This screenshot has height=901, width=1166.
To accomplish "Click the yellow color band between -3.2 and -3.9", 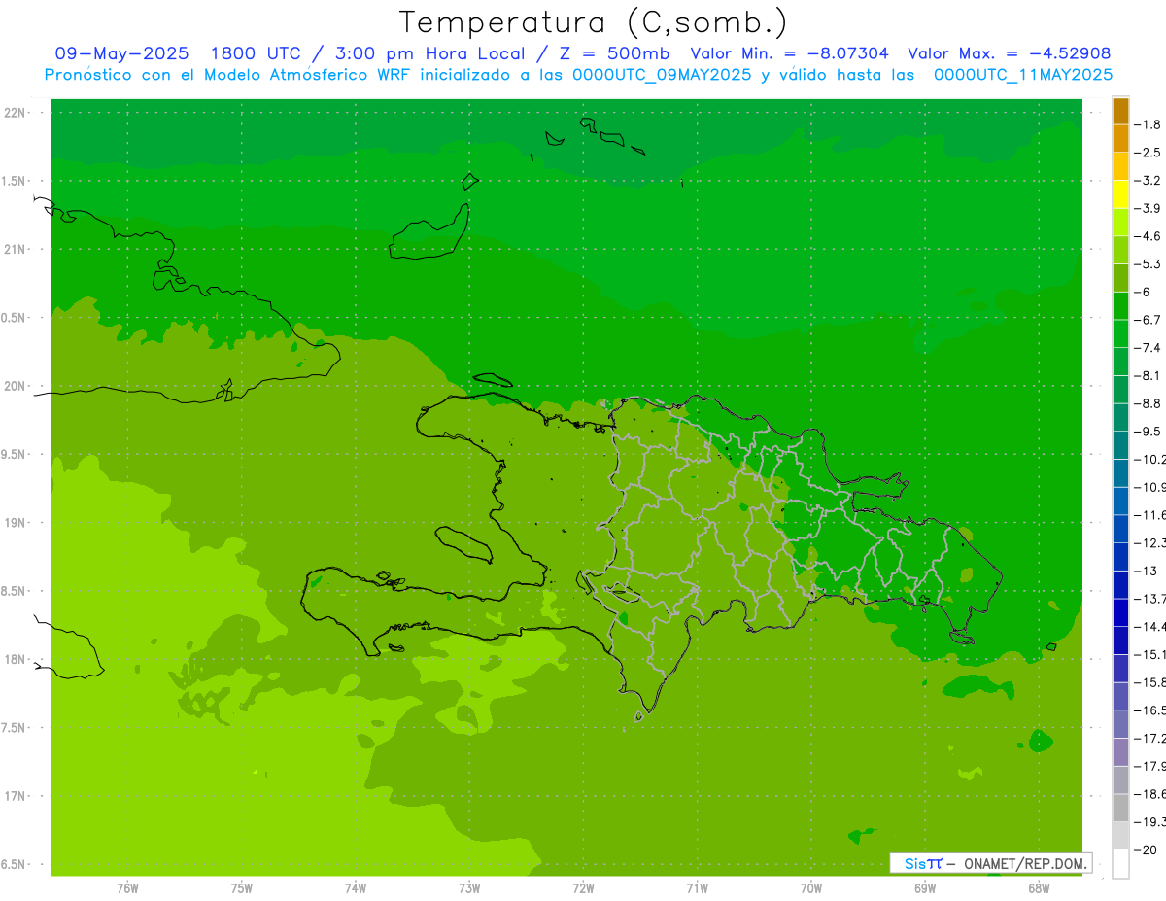I will pos(1120,194).
